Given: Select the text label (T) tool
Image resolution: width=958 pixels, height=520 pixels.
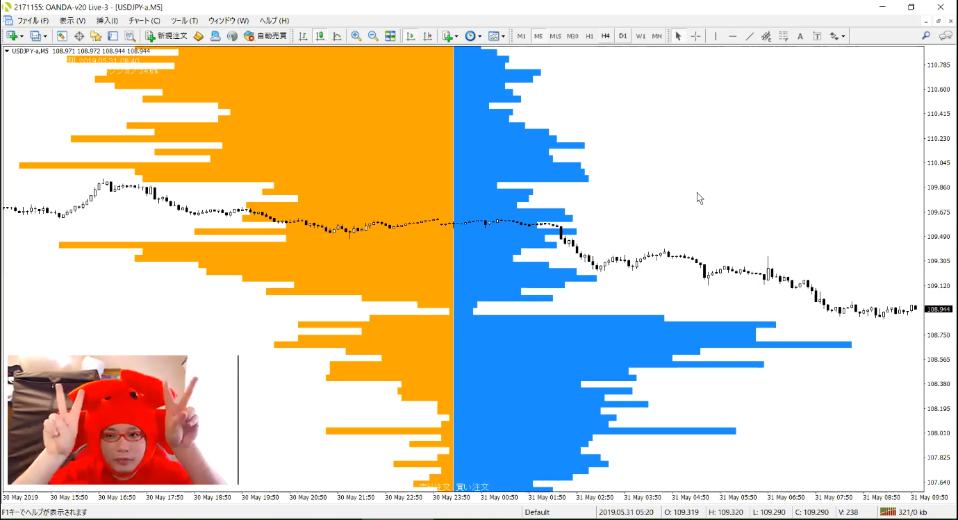Looking at the screenshot, I should point(817,36).
